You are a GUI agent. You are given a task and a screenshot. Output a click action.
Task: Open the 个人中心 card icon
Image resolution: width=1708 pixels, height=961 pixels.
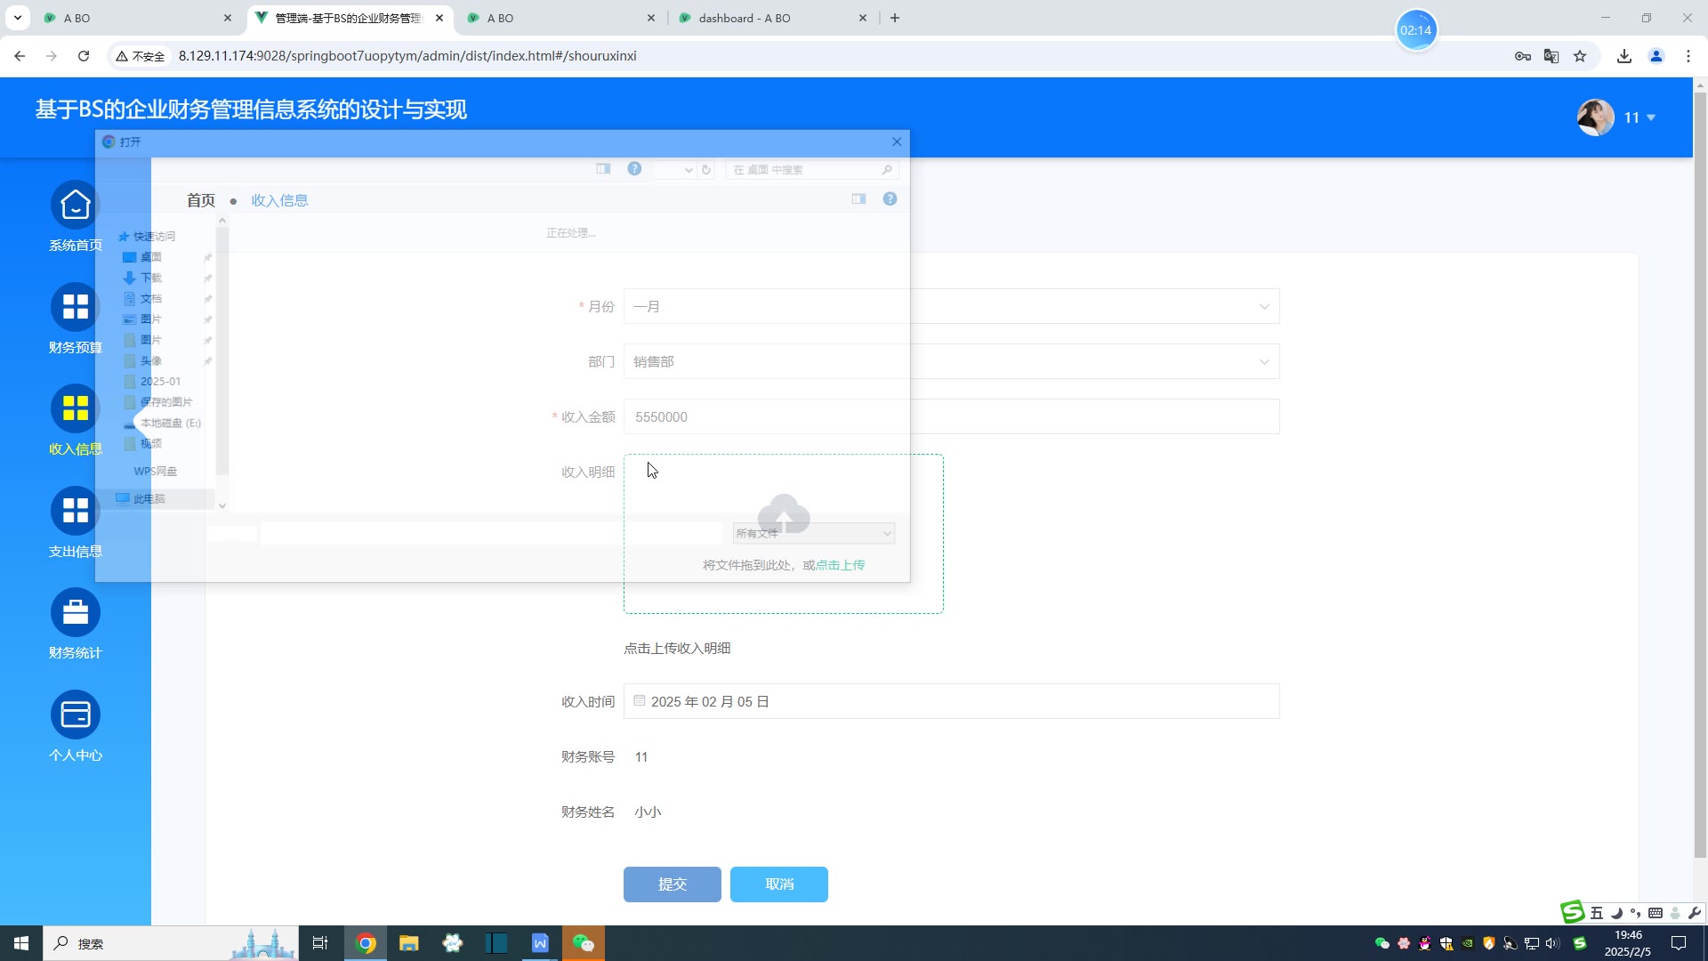coord(76,715)
